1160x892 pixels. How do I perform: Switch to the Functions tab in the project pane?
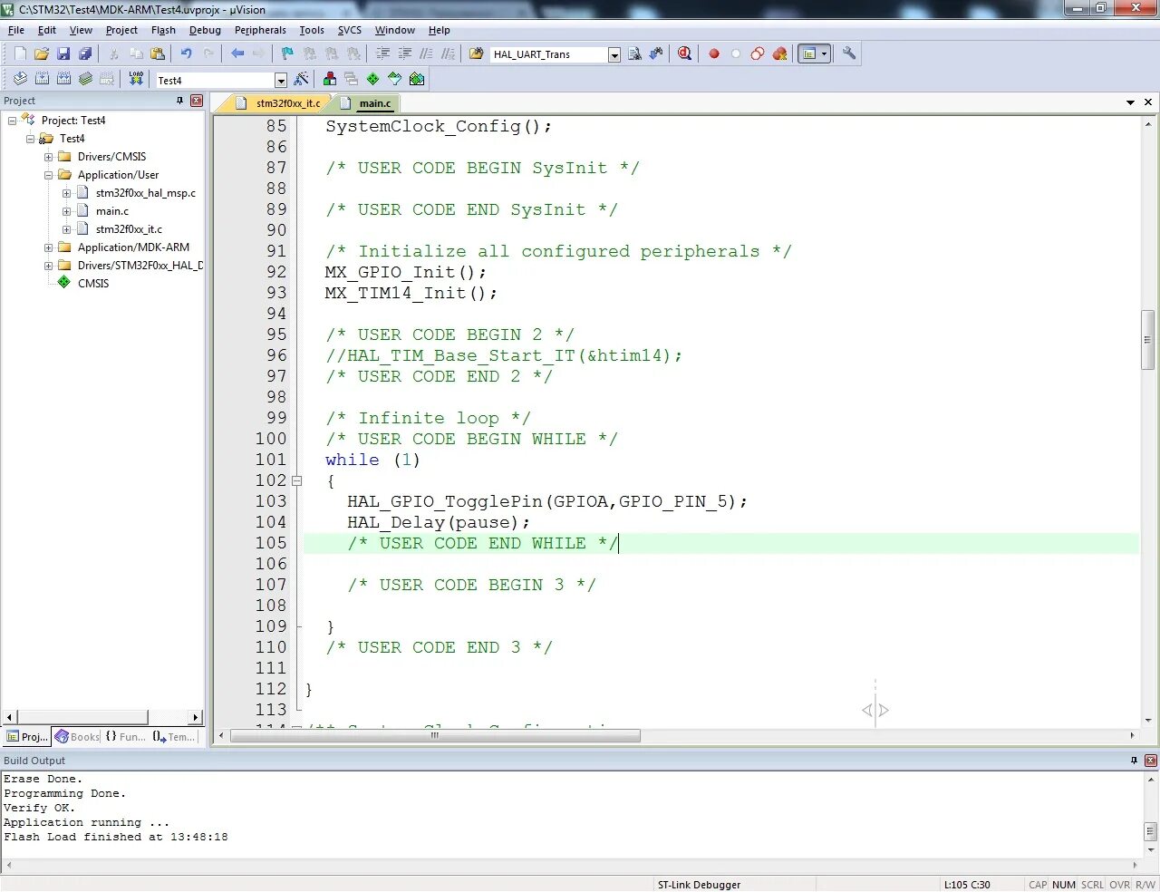(125, 736)
